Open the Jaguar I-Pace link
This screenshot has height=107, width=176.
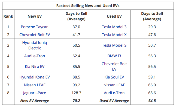click(x=35, y=93)
